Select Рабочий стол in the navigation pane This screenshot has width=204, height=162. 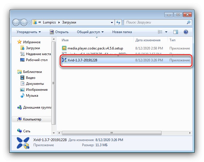[x=37, y=60]
